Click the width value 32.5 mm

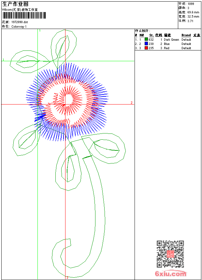[x=193, y=16]
